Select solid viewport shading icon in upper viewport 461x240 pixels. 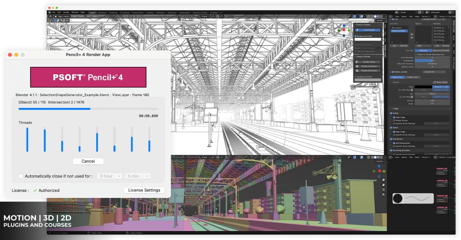pyautogui.click(x=375, y=17)
